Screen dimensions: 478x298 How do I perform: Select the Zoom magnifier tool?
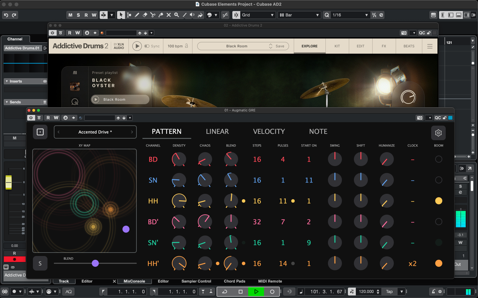tap(176, 15)
